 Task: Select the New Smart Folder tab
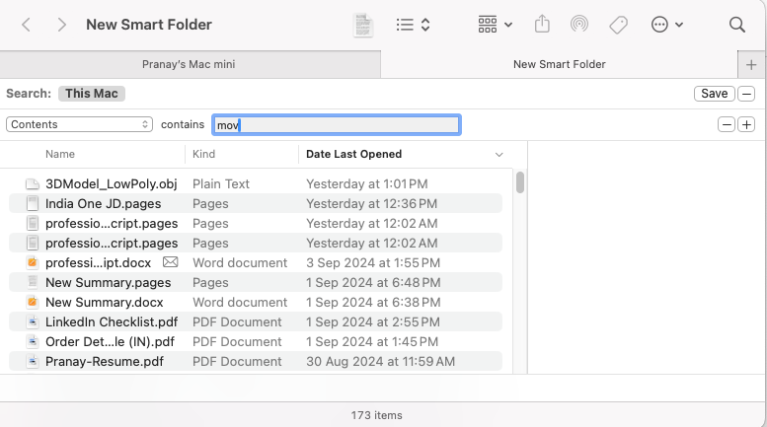click(x=559, y=64)
